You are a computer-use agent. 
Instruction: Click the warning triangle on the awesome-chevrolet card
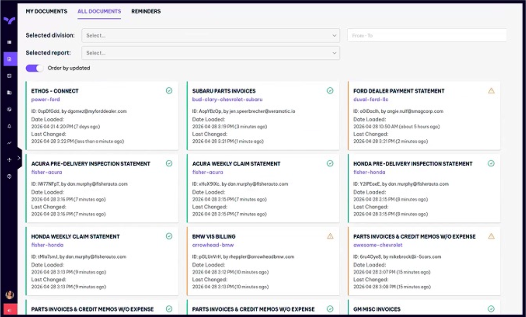[x=491, y=236]
